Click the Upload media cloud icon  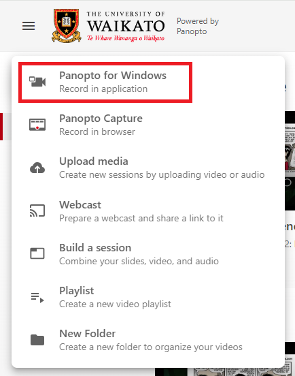coord(37,168)
